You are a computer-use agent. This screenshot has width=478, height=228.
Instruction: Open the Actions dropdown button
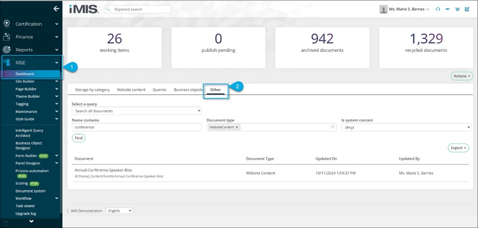462,76
